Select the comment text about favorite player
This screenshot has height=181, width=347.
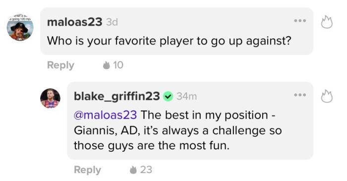pos(169,41)
